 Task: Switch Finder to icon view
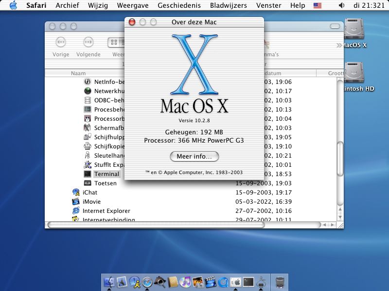coord(113,43)
